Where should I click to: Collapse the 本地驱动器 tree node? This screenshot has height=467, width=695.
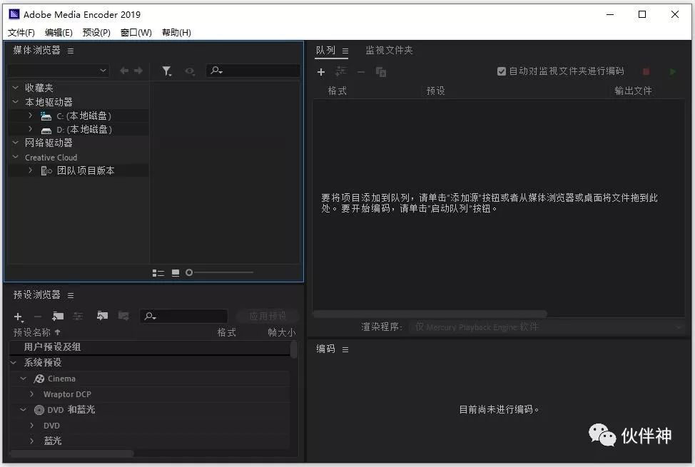(x=16, y=102)
